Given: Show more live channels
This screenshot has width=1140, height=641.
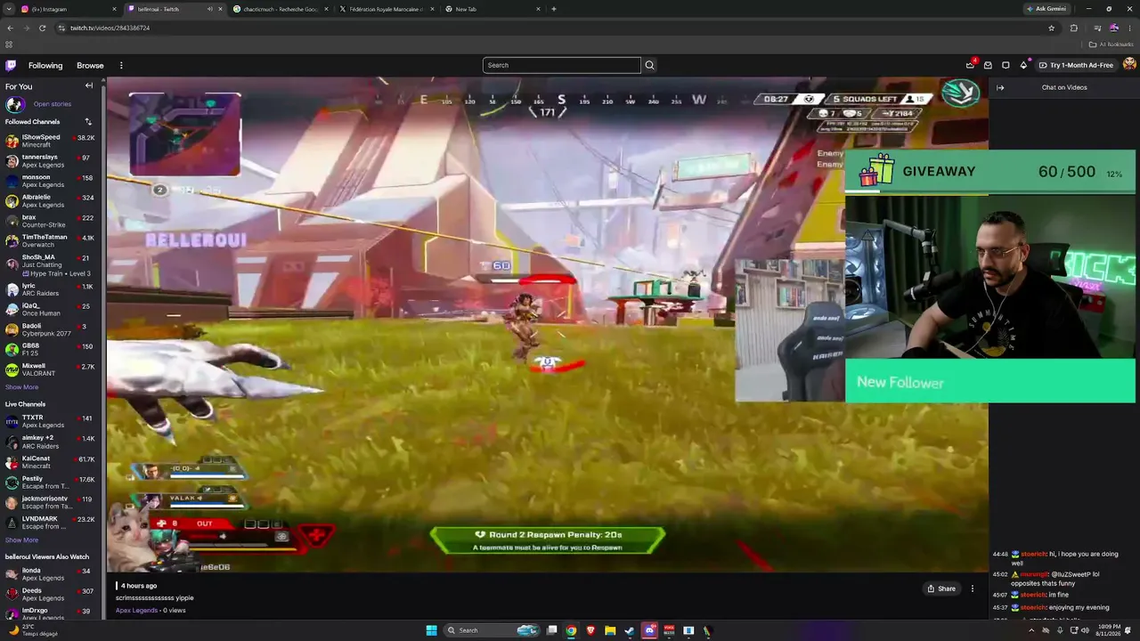Looking at the screenshot, I should [x=21, y=540].
